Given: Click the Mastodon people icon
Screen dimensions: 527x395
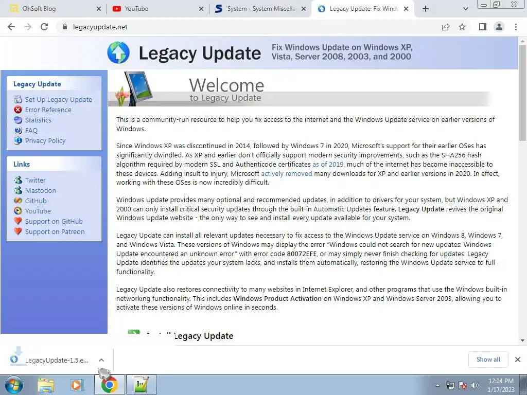Looking at the screenshot, I should click(x=18, y=190).
